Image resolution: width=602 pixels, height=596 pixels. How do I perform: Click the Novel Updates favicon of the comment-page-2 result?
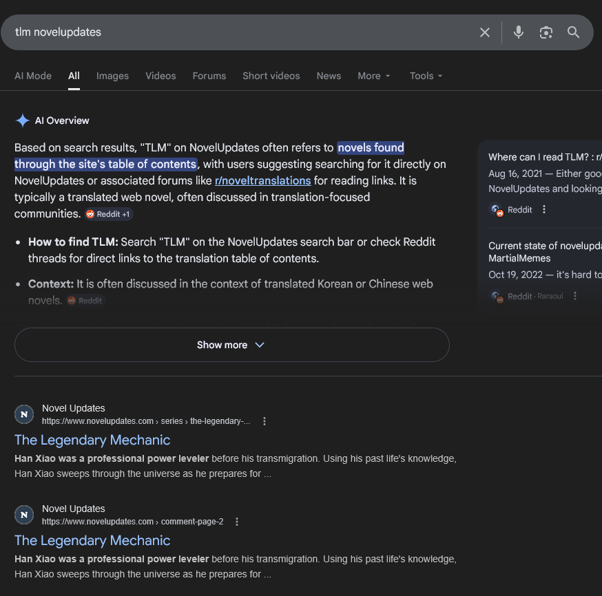[x=24, y=515]
